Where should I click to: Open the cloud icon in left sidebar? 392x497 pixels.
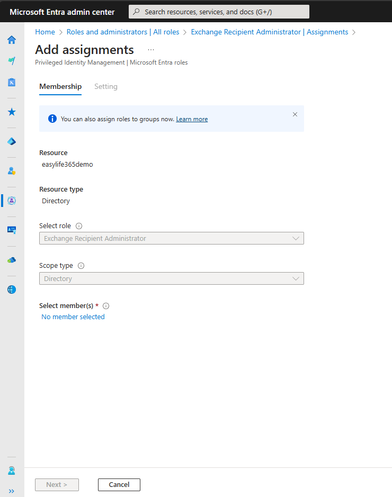point(12,260)
